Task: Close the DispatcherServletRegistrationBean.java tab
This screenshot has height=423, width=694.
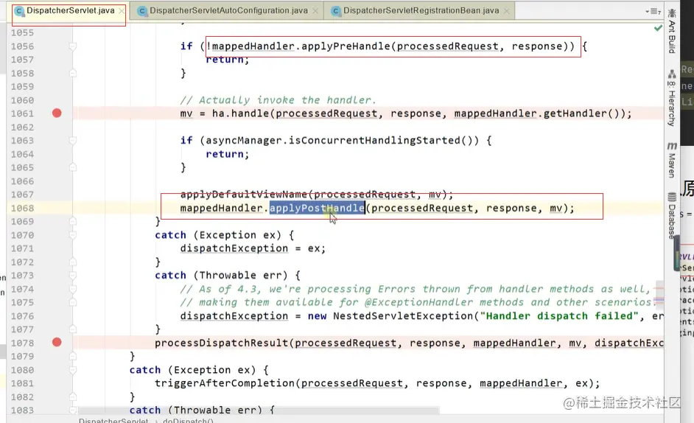Action: pyautogui.click(x=507, y=10)
